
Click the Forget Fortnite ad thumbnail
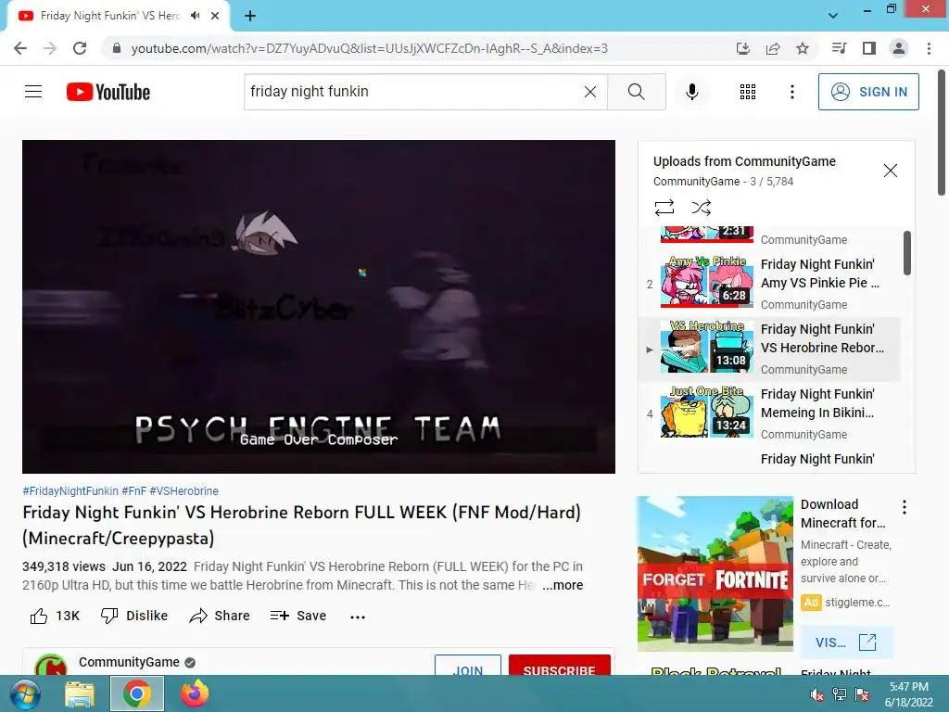click(715, 573)
